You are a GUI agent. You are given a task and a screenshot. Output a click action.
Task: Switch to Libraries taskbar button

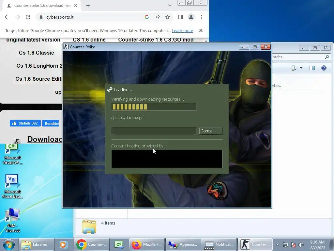click(37, 244)
